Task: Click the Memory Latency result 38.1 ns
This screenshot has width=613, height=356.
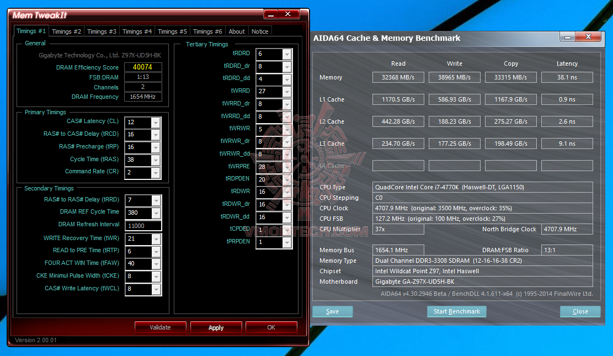Action: [x=567, y=77]
